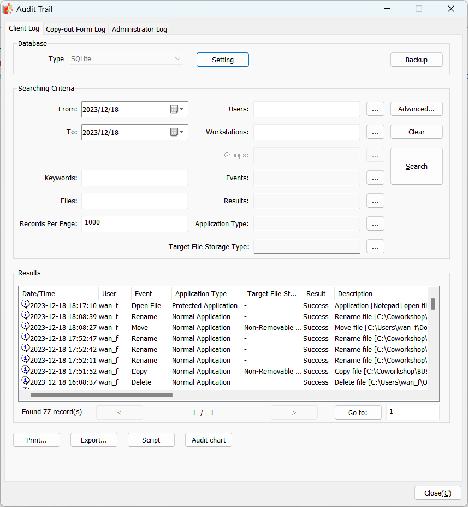The width and height of the screenshot is (468, 507).
Task: Click the info icon on the Move log row
Action: pyautogui.click(x=25, y=327)
